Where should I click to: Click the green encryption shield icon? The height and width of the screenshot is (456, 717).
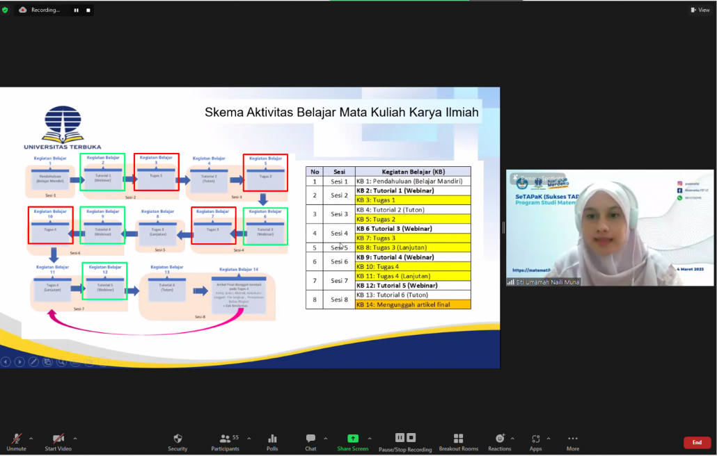pos(5,10)
